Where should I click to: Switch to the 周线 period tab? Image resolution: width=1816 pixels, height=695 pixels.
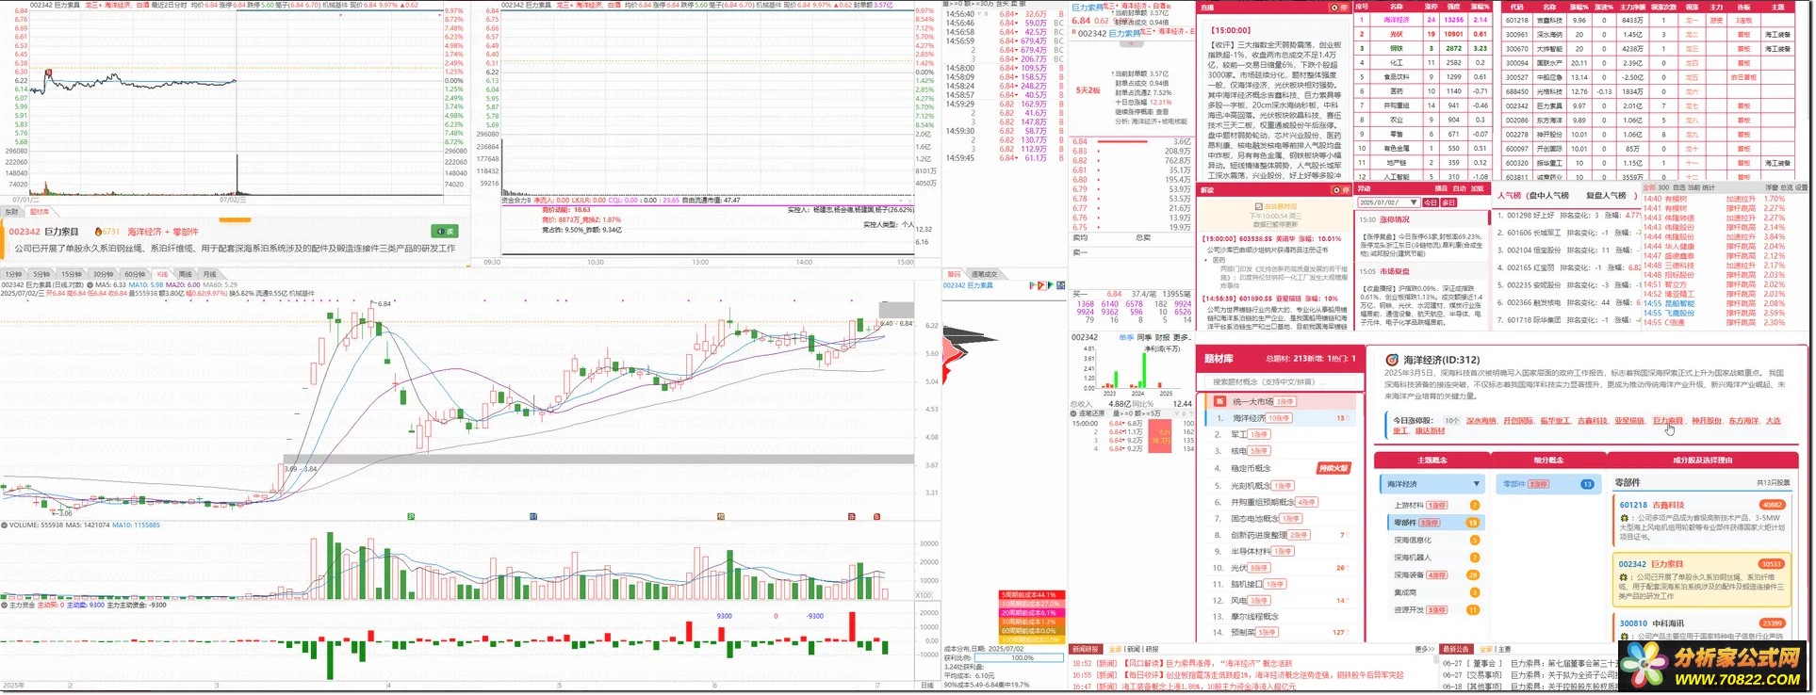click(x=186, y=274)
